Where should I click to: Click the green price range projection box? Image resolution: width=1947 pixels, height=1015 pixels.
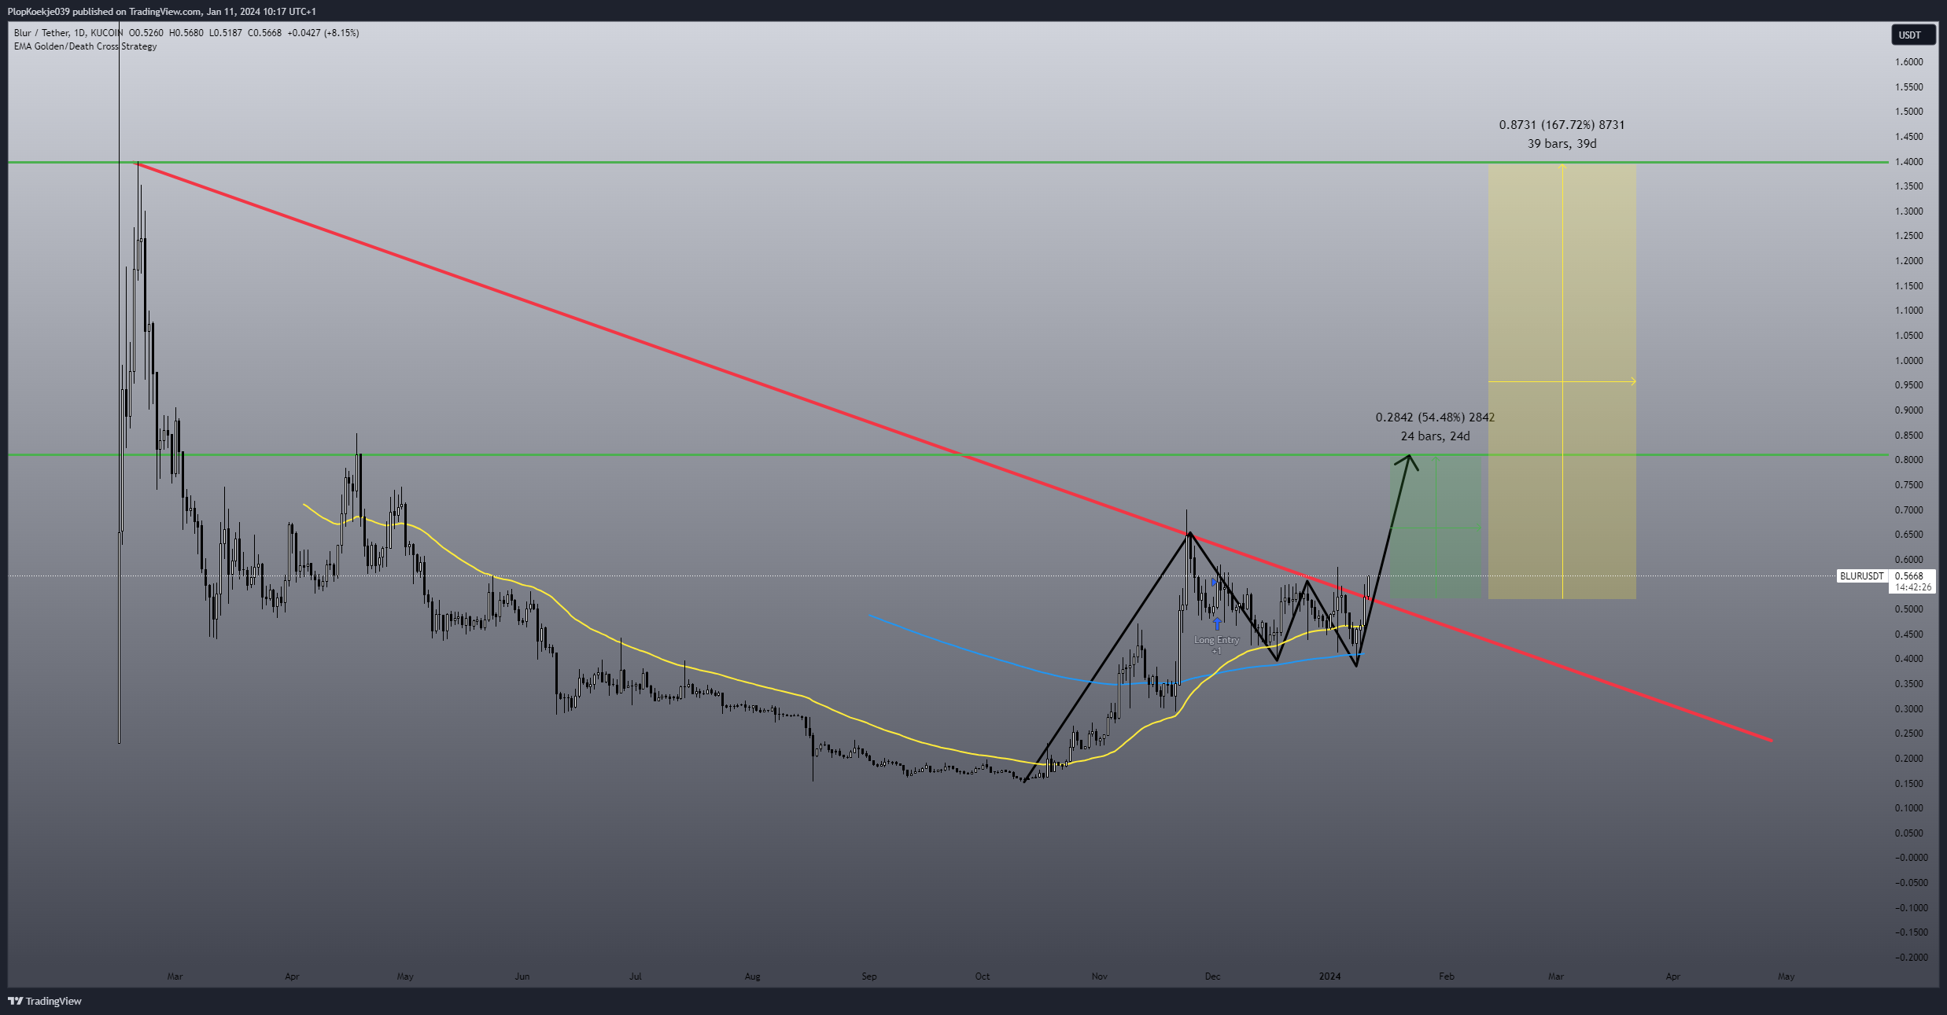tap(1435, 528)
